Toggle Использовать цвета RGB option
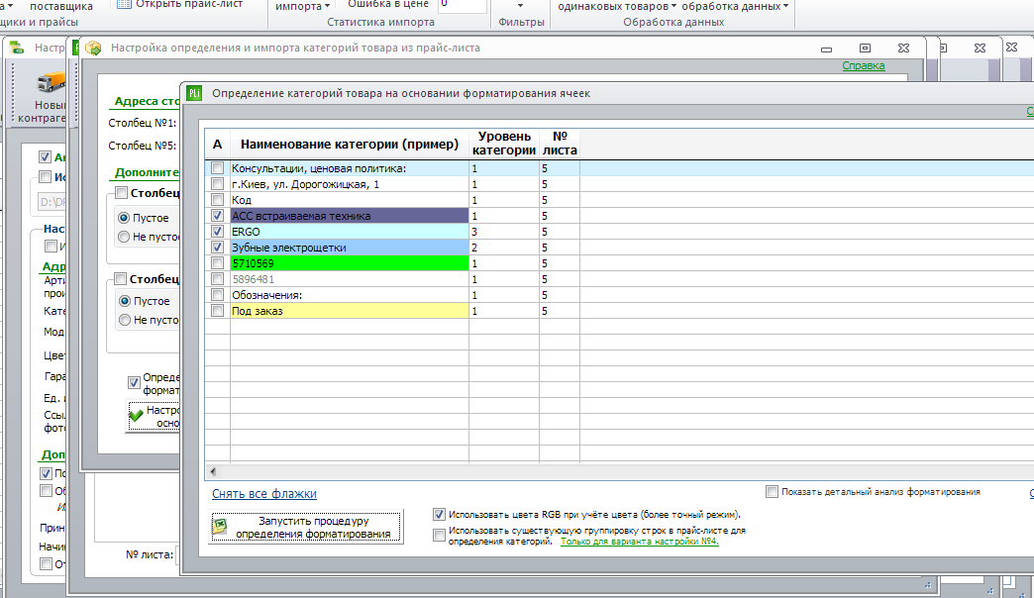 (439, 514)
